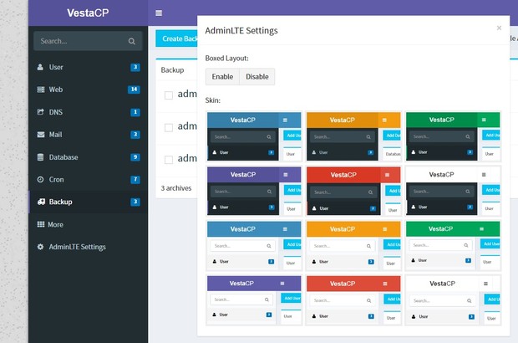Click the Cron clock icon in sidebar
The width and height of the screenshot is (518, 343).
40,180
